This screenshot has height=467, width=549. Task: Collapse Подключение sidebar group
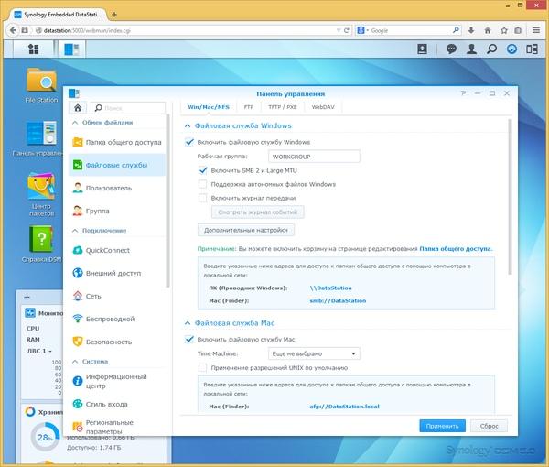pyautogui.click(x=75, y=231)
